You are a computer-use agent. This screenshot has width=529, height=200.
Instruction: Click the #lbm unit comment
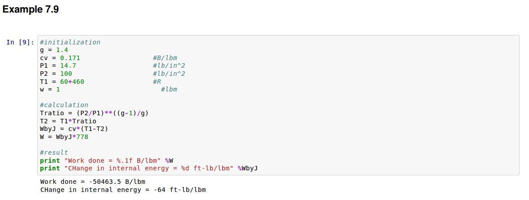pos(169,89)
